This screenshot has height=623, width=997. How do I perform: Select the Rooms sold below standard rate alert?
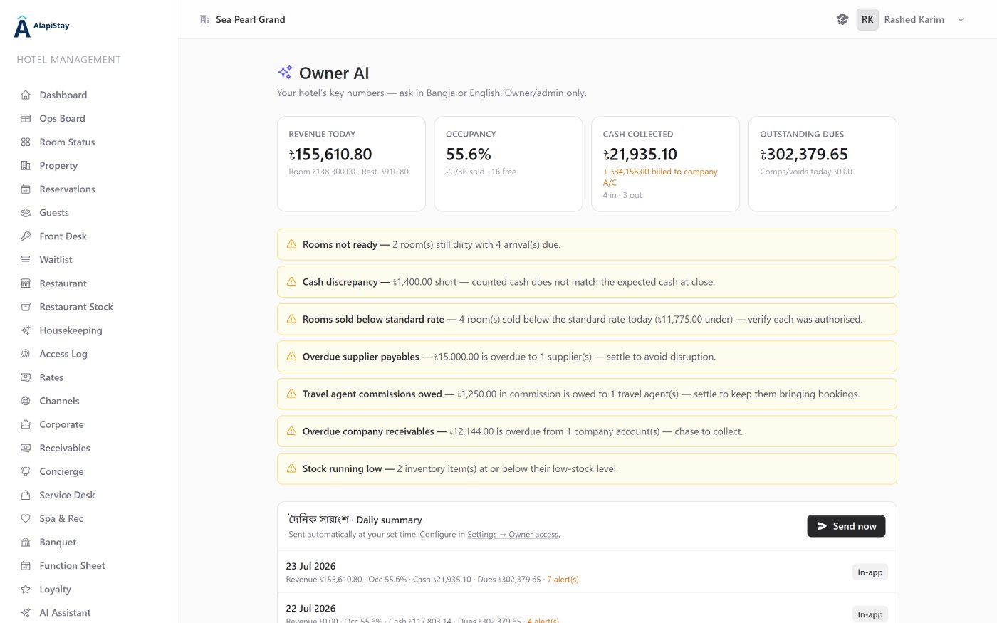(x=587, y=319)
